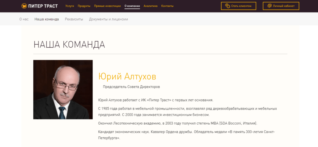Screen dimensions: 318x147
Task: Click the Председатель Совета Директоров title
Action: [131, 87]
